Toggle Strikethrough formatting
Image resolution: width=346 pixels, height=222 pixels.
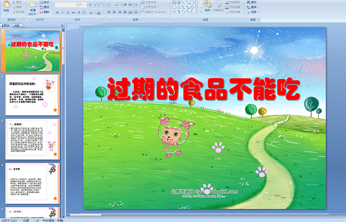(x=73, y=12)
